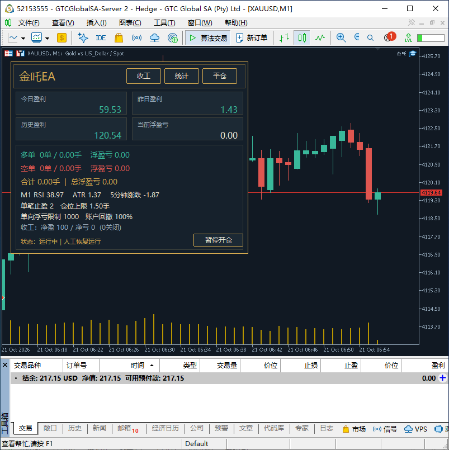
Task: Click the red 4119.64 price marker
Action: click(x=431, y=192)
